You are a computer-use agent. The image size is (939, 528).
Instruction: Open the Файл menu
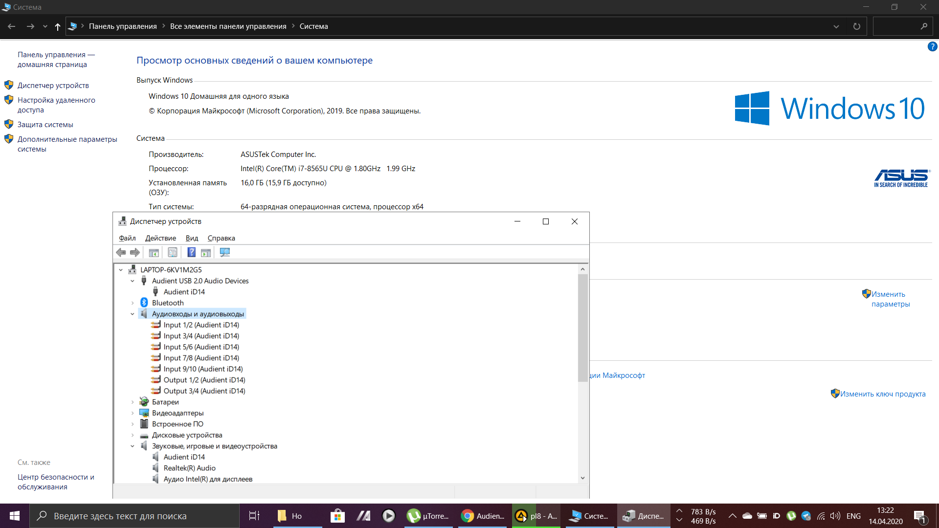(x=127, y=238)
